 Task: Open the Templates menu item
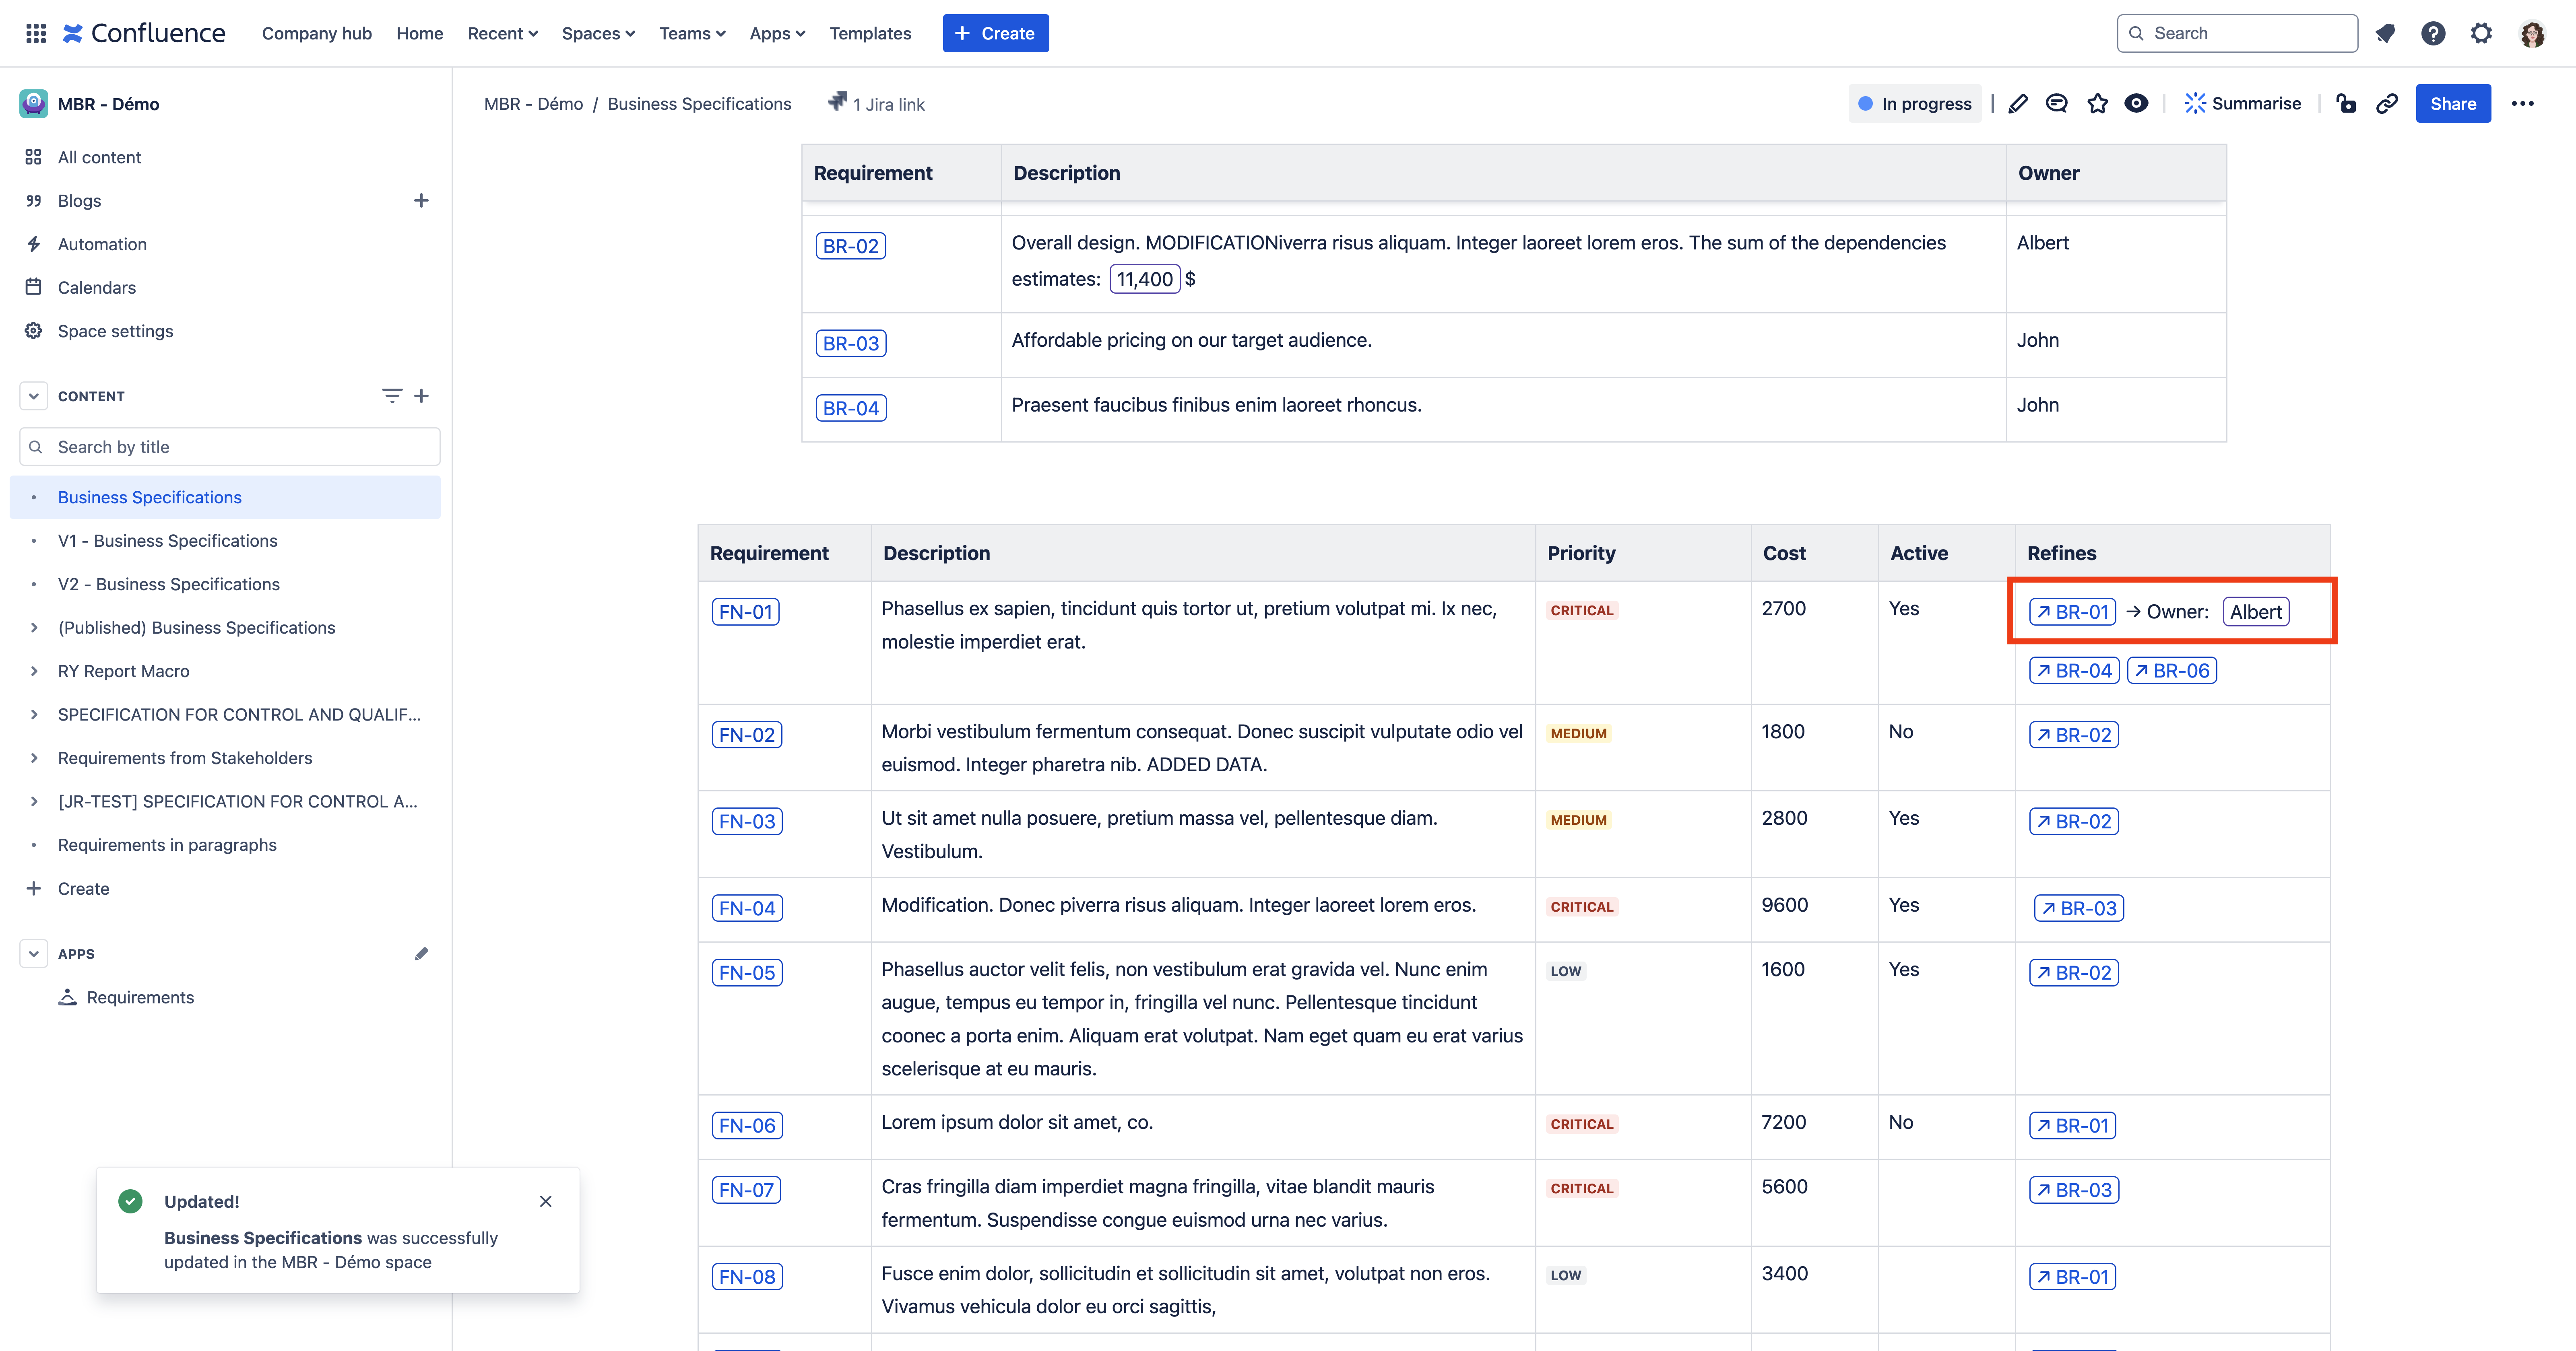[869, 34]
